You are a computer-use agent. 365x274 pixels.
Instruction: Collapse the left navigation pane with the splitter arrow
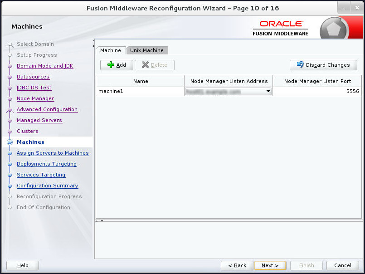pyautogui.click(x=94, y=40)
